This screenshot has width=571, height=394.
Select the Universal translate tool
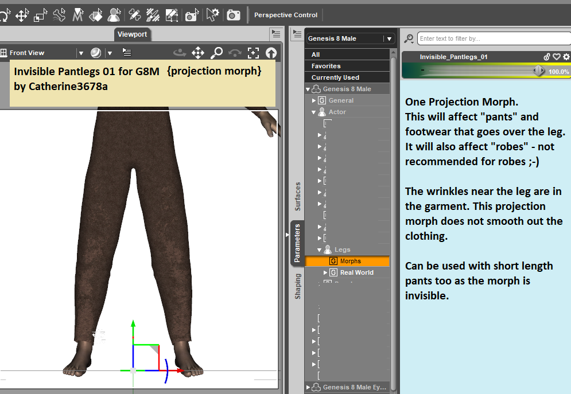click(22, 15)
